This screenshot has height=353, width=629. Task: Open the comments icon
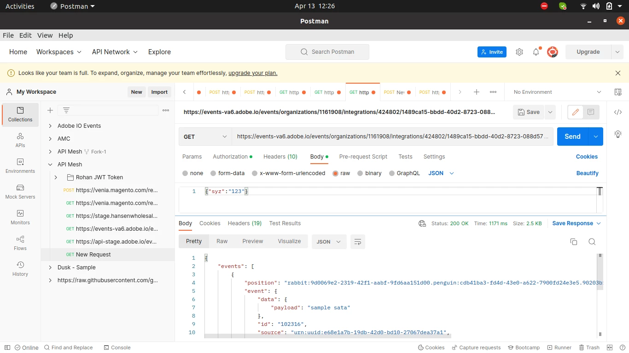click(x=591, y=112)
